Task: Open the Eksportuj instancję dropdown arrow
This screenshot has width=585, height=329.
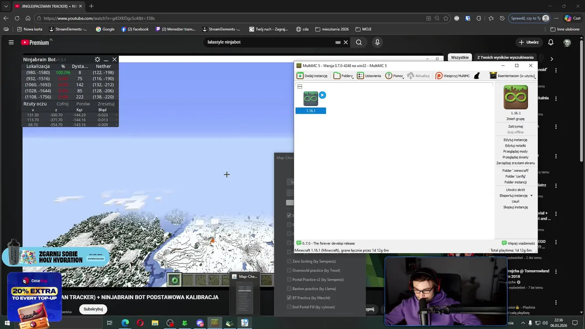Action: (531, 196)
